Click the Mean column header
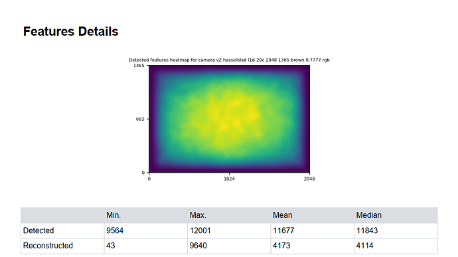Image resolution: width=458 pixels, height=257 pixels. 283,215
